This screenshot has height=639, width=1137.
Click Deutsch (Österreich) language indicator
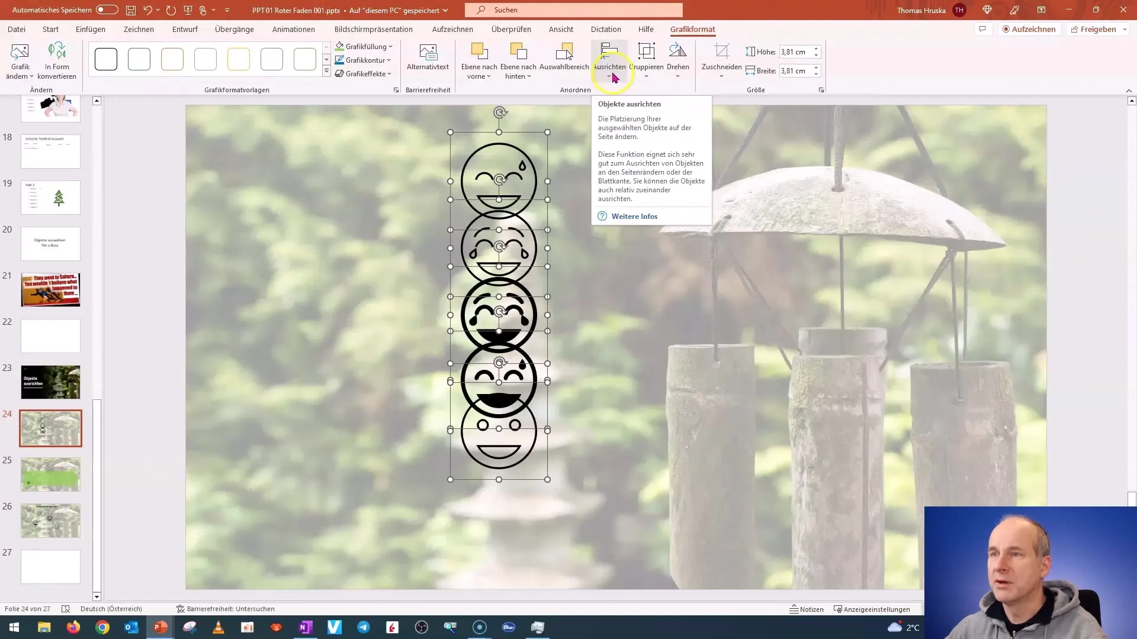click(111, 609)
